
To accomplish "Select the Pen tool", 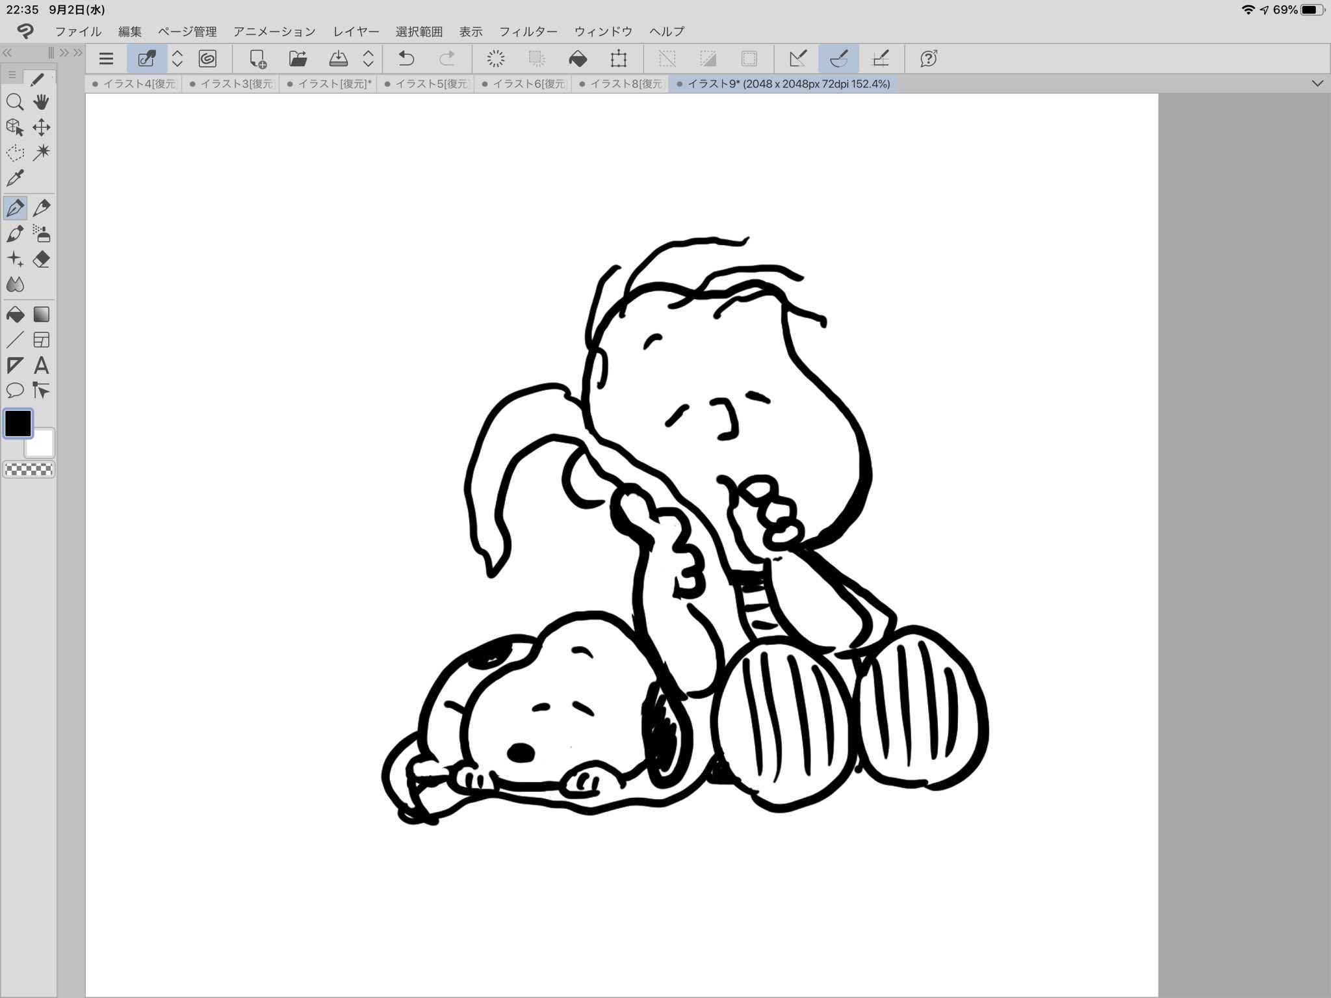I will tap(15, 208).
